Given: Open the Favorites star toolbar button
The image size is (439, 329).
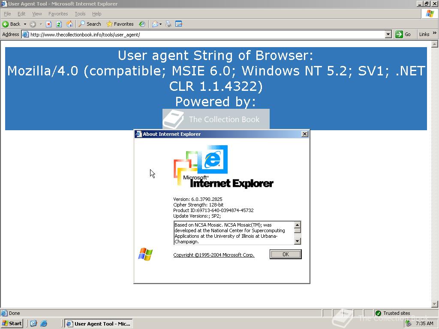Looking at the screenshot, I should coord(120,24).
